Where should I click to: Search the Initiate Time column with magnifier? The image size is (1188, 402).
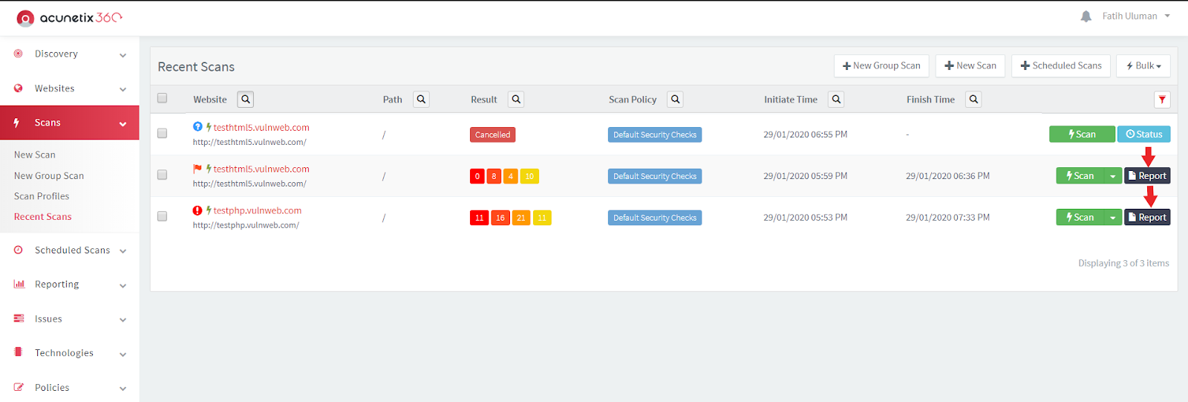(x=836, y=99)
